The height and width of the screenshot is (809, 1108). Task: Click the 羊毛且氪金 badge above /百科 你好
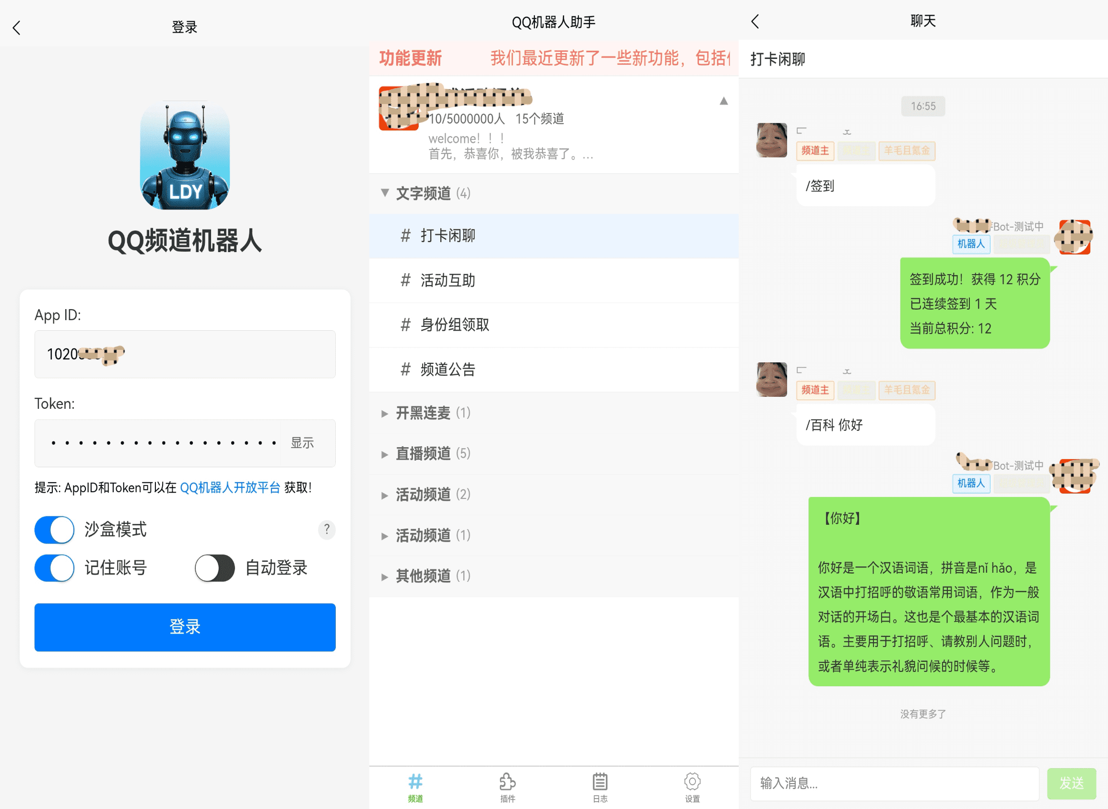tap(907, 390)
